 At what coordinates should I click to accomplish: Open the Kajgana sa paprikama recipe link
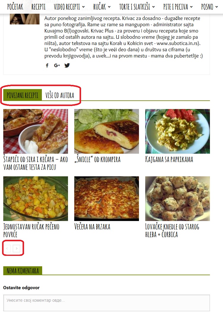[169, 159]
